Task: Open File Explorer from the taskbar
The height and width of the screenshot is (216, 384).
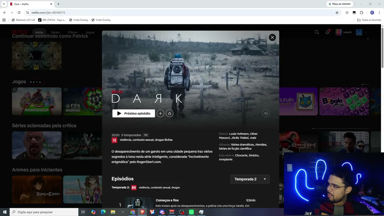Action: 113,212
